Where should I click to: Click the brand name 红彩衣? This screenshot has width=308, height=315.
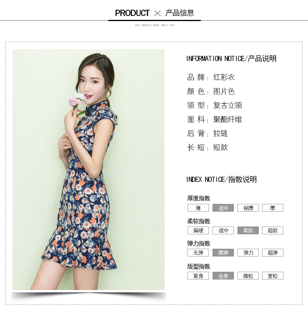pos(224,77)
